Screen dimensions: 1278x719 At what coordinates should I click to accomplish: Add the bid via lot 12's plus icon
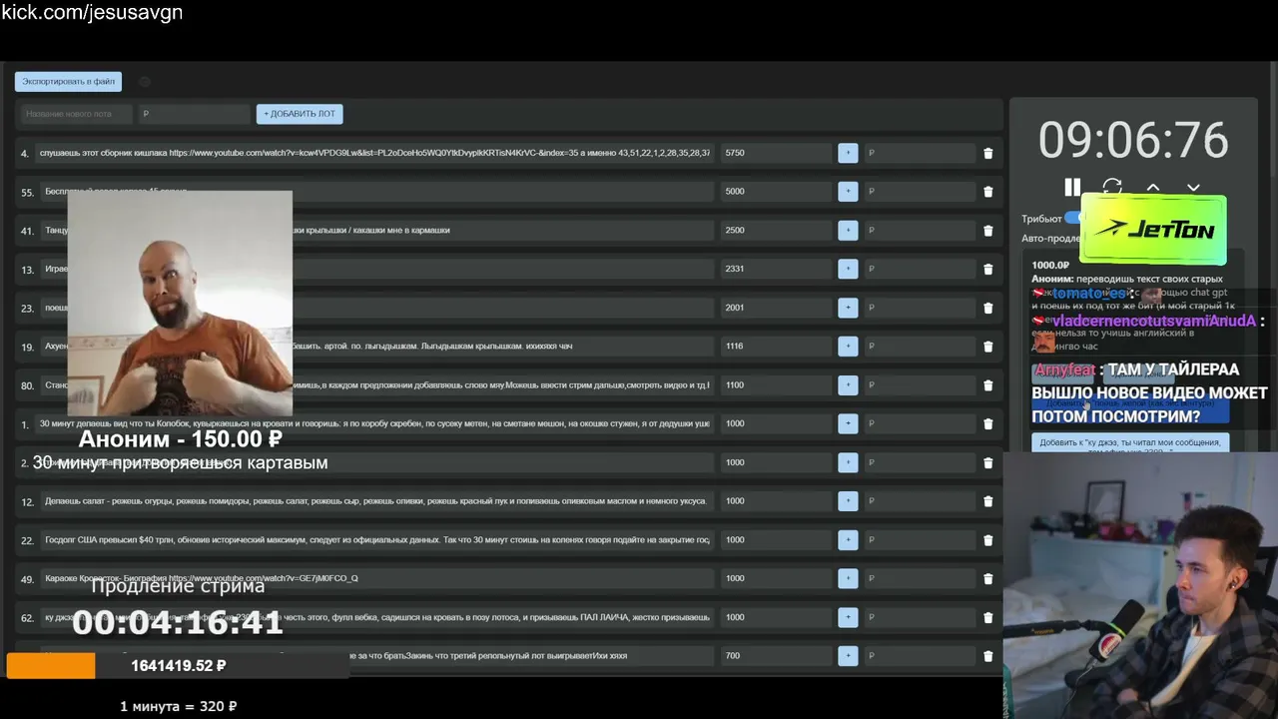click(848, 501)
